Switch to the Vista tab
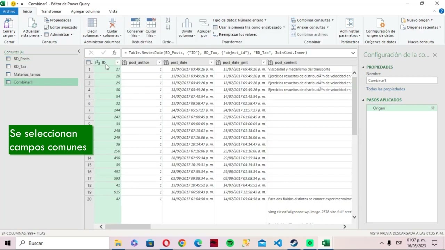Viewport: 445px width, 250px height. 113,11
